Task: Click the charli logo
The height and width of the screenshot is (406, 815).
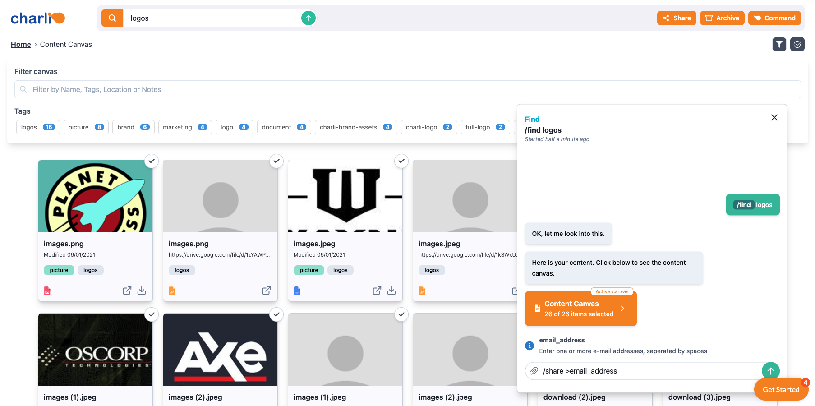Action: click(38, 18)
